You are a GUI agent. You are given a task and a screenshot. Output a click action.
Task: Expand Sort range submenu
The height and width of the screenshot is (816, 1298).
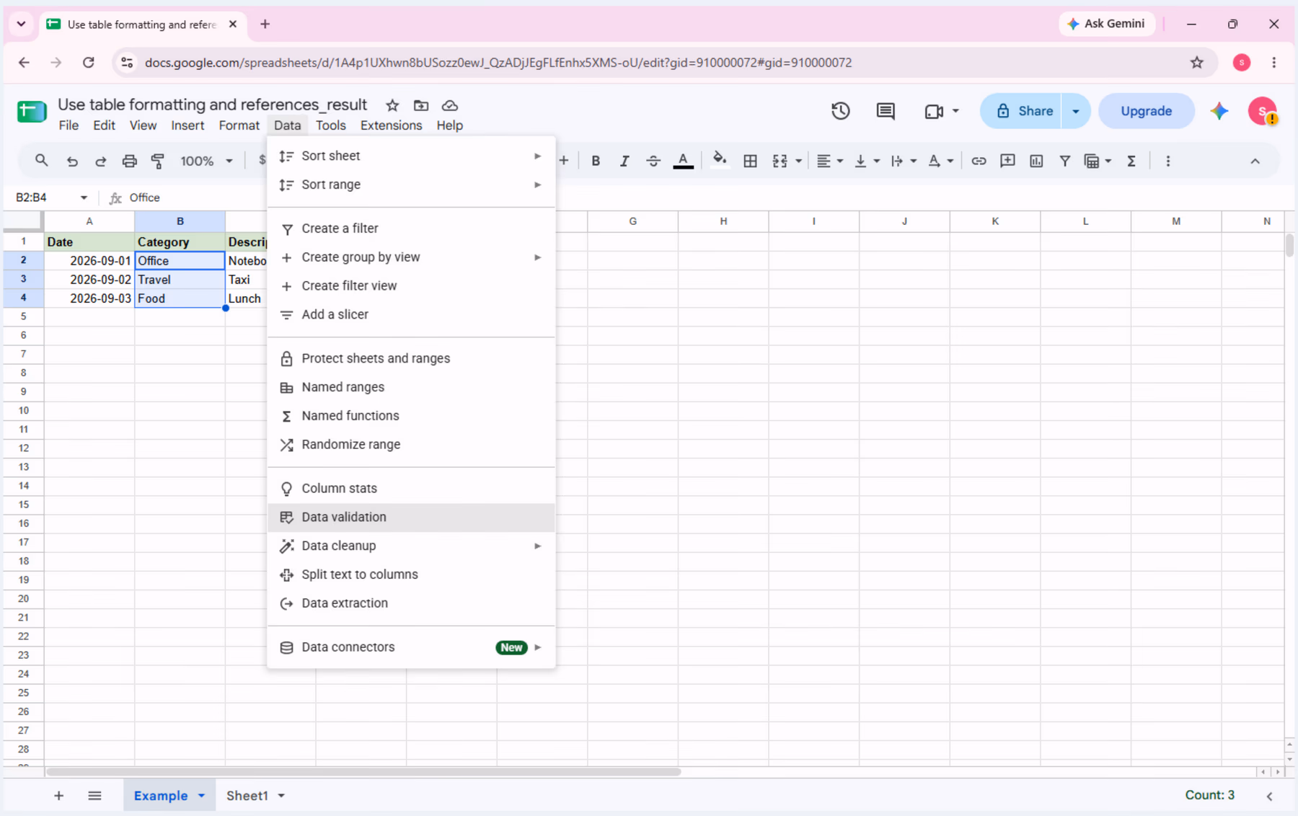pos(411,185)
